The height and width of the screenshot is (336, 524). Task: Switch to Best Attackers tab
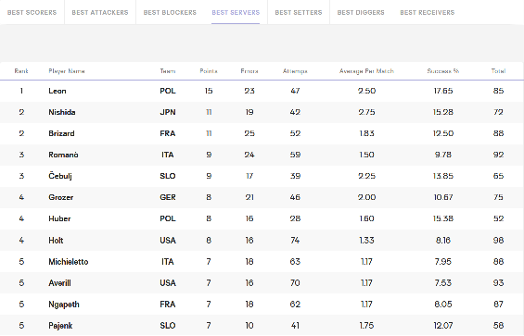[x=100, y=13]
